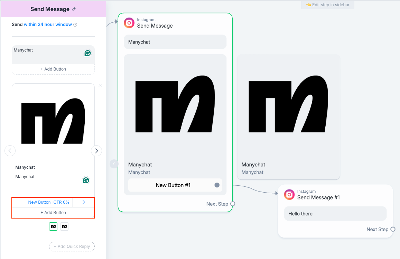Click Add Quick Reply
Screen dimensions: 400x259
click(x=72, y=246)
